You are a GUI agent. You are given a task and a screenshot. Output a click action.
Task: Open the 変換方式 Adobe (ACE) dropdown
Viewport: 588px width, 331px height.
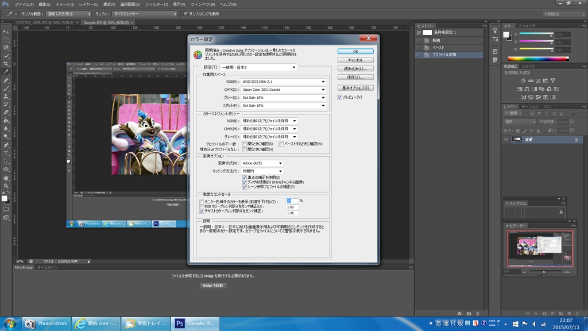click(x=261, y=163)
